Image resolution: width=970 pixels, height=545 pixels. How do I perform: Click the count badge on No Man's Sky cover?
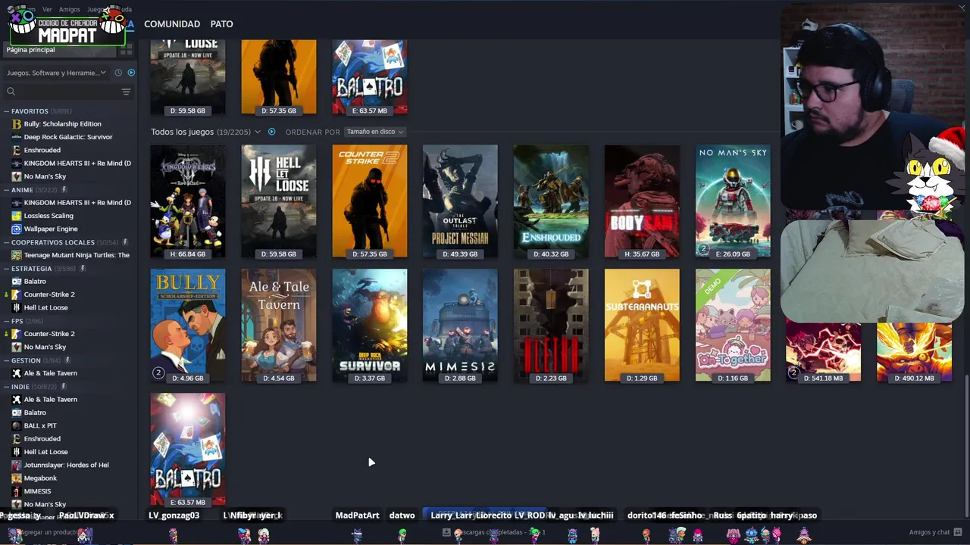703,248
